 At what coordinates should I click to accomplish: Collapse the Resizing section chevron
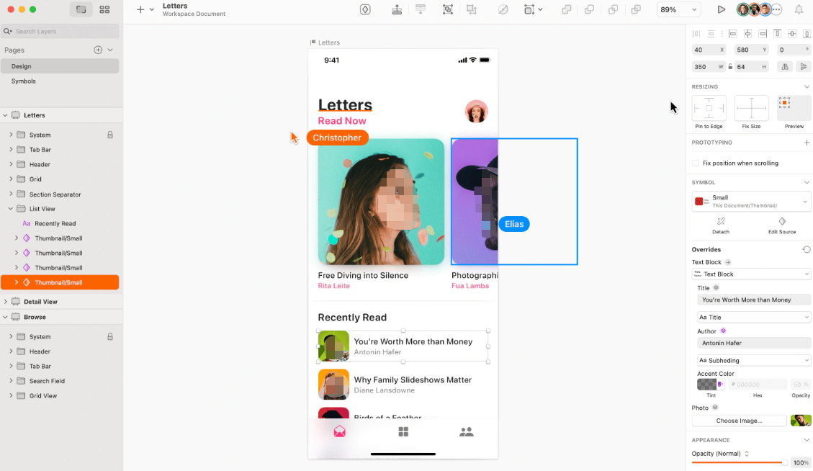coord(807,86)
